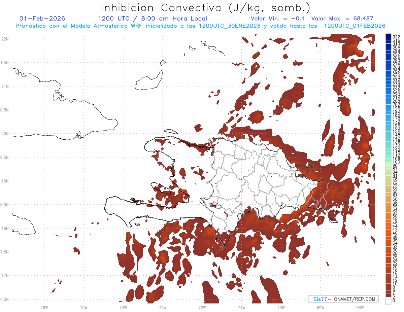Click the '73W' longitude label

163,307
